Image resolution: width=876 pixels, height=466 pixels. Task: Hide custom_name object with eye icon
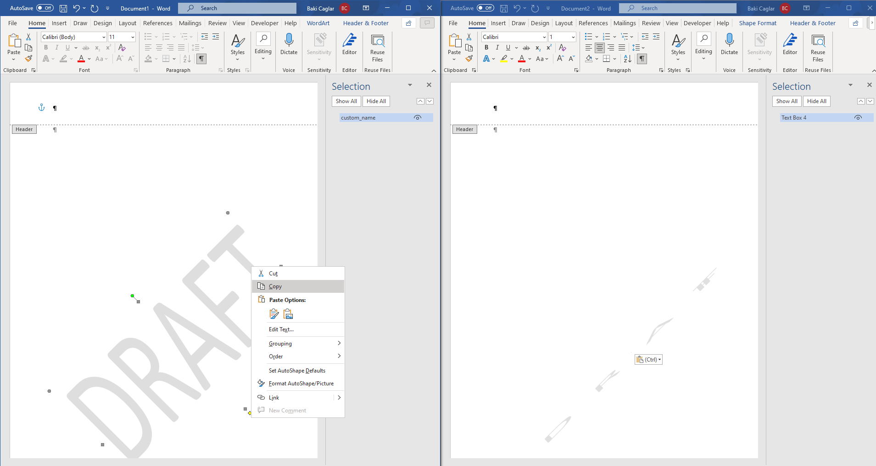tap(418, 118)
